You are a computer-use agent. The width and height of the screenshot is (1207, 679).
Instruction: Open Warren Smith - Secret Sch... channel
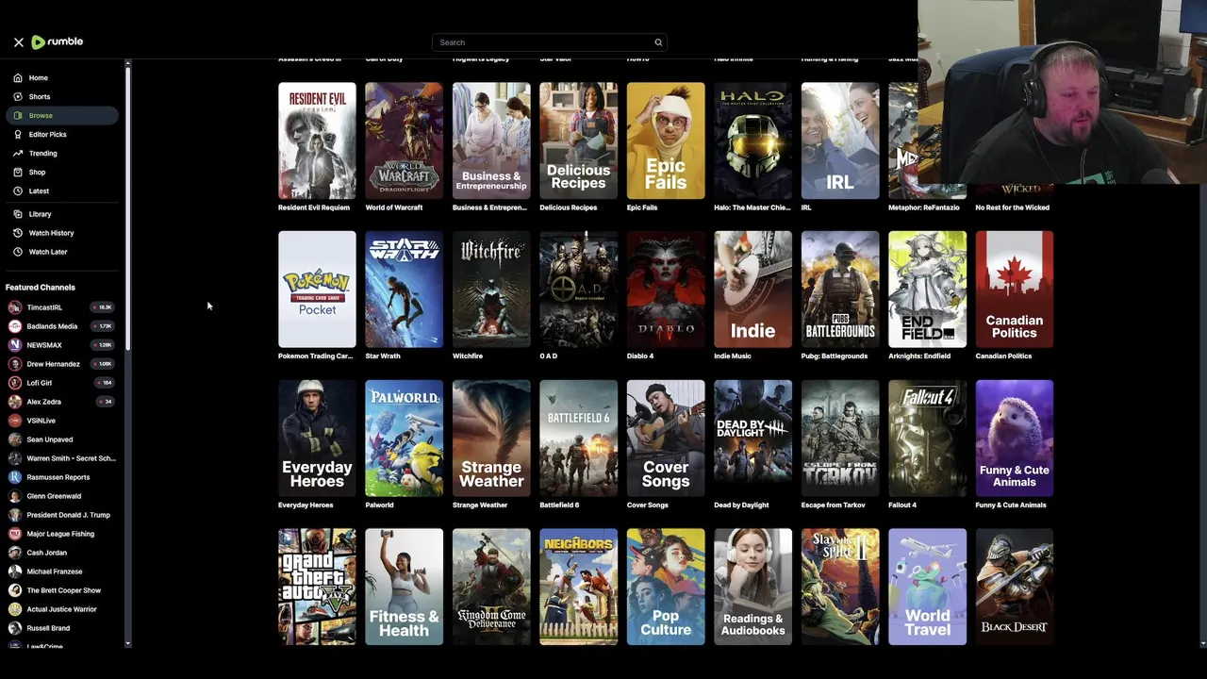(62, 458)
